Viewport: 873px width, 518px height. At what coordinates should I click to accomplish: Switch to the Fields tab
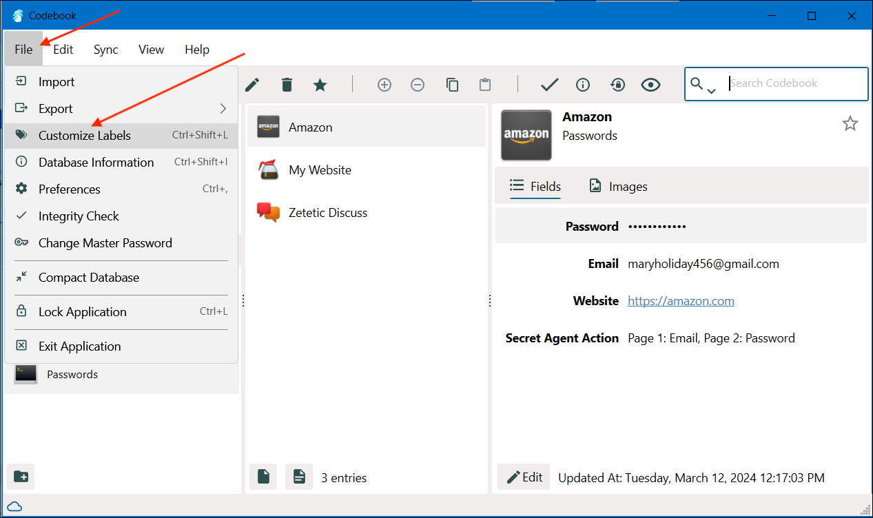click(535, 186)
